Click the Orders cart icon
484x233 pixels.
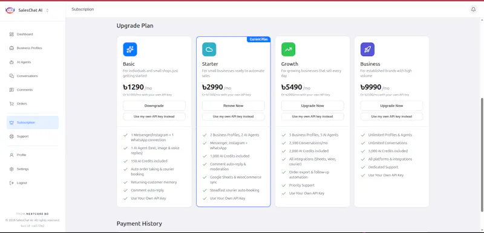pos(11,104)
